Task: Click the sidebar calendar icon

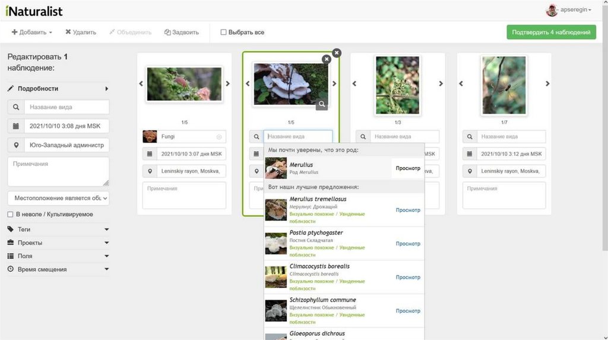Action: tap(16, 126)
